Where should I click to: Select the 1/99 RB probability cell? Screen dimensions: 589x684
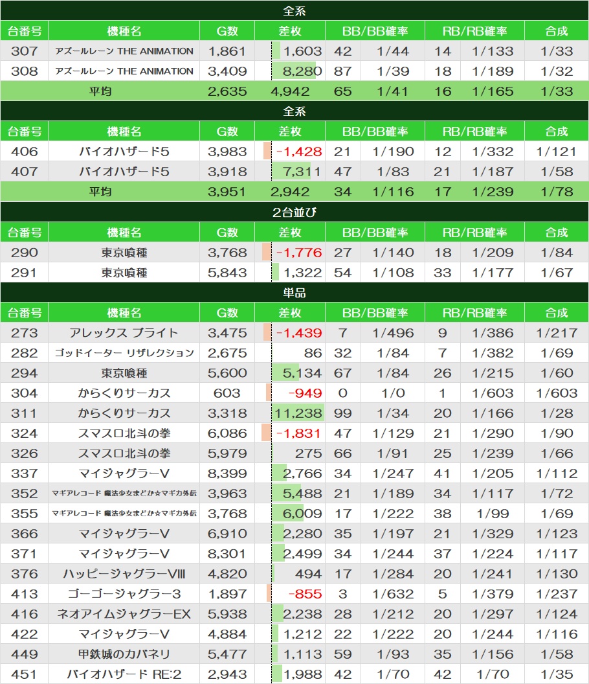(x=493, y=514)
